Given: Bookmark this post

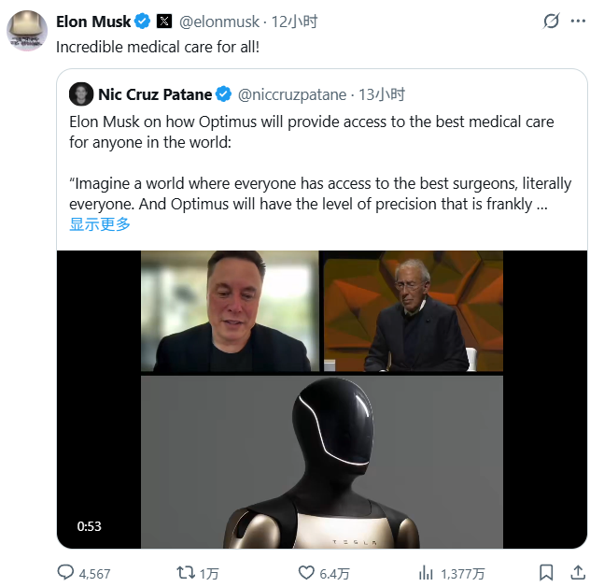Looking at the screenshot, I should 547,572.
